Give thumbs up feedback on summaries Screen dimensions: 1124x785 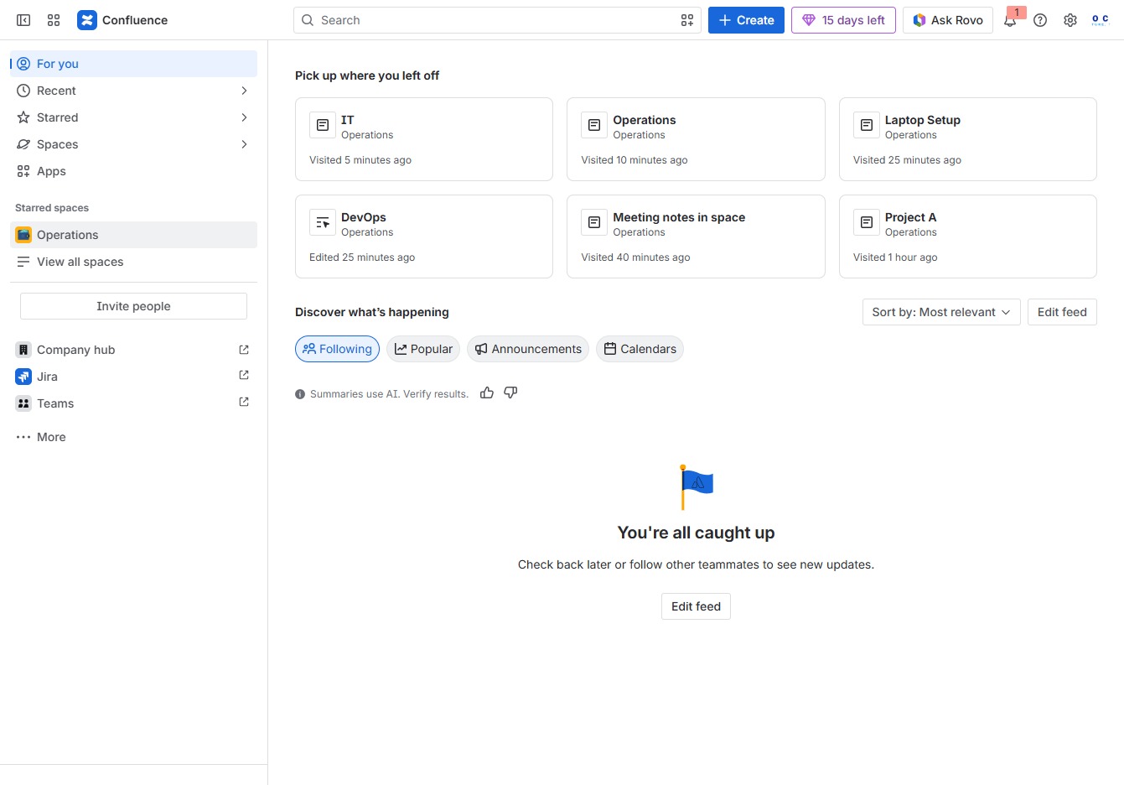coord(487,392)
